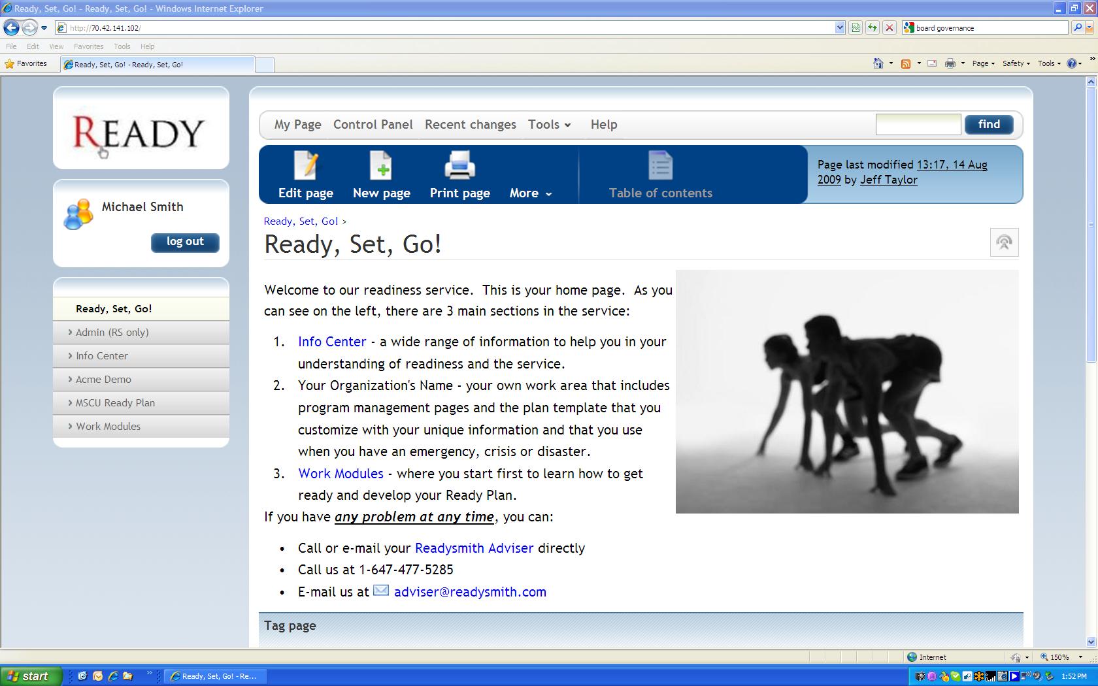Screen dimensions: 1098x686
Task: Click the READY logo
Action: pos(139,132)
